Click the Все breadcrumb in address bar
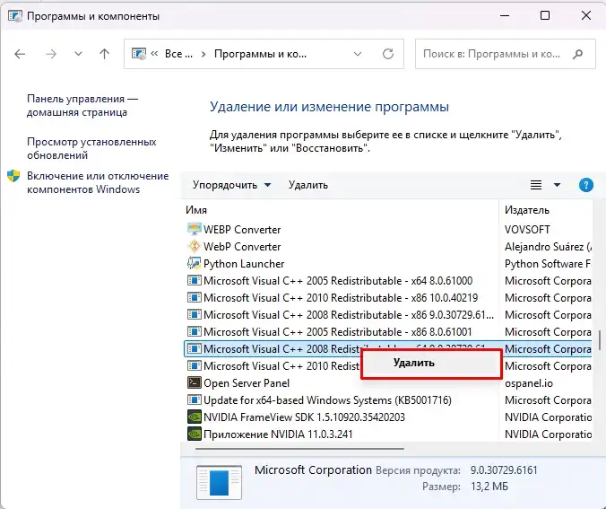Screen dimensions: 606x509 click(x=178, y=54)
